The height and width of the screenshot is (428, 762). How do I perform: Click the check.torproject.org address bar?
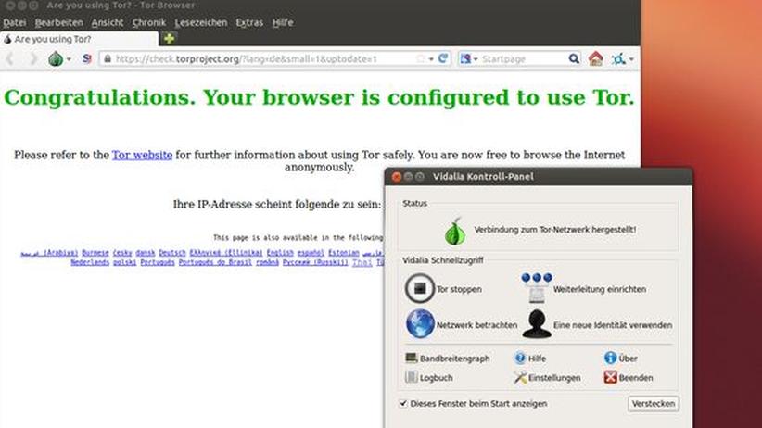coord(275,58)
